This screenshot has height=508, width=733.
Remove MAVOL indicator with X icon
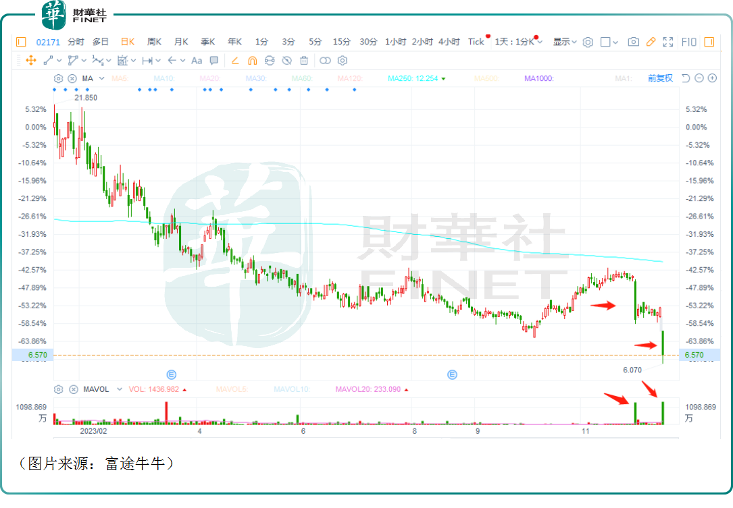click(x=74, y=389)
